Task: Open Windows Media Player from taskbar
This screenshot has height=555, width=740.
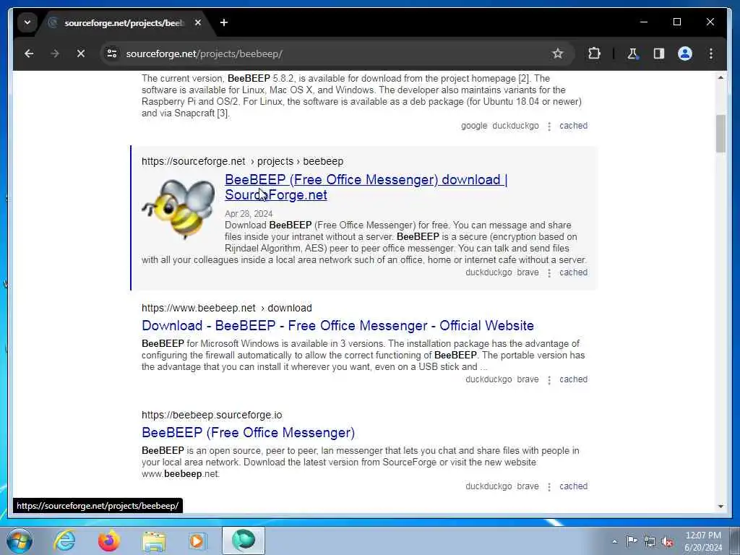Action: 197,541
